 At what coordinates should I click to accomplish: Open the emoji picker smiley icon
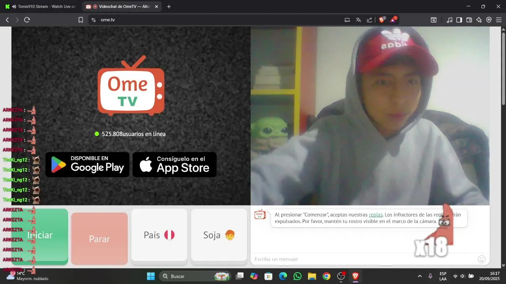(481, 259)
